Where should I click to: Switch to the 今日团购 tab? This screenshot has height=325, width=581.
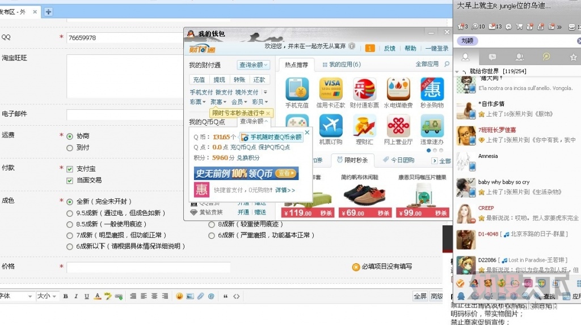tap(399, 160)
